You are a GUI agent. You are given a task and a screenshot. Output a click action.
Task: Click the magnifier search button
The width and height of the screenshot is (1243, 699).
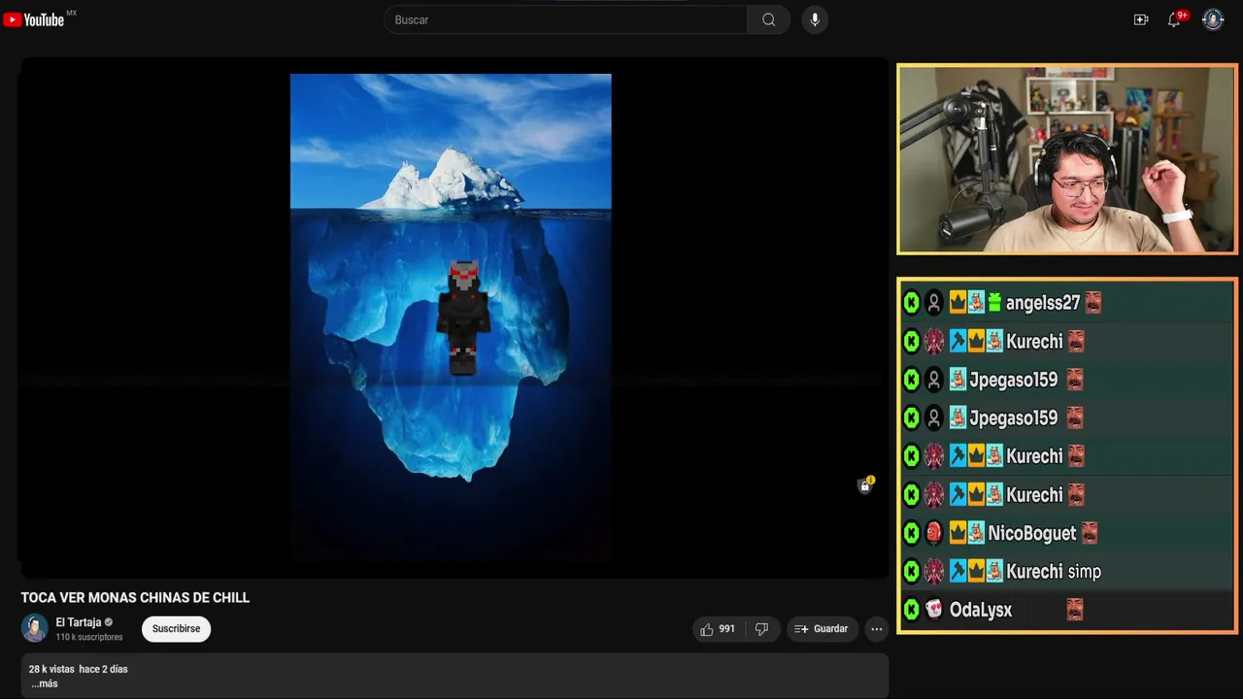[768, 19]
